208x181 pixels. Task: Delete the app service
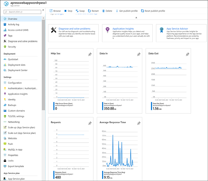(x=107, y=11)
